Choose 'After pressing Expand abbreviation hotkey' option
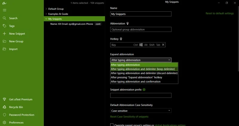The image size is (239, 126). tap(136, 77)
